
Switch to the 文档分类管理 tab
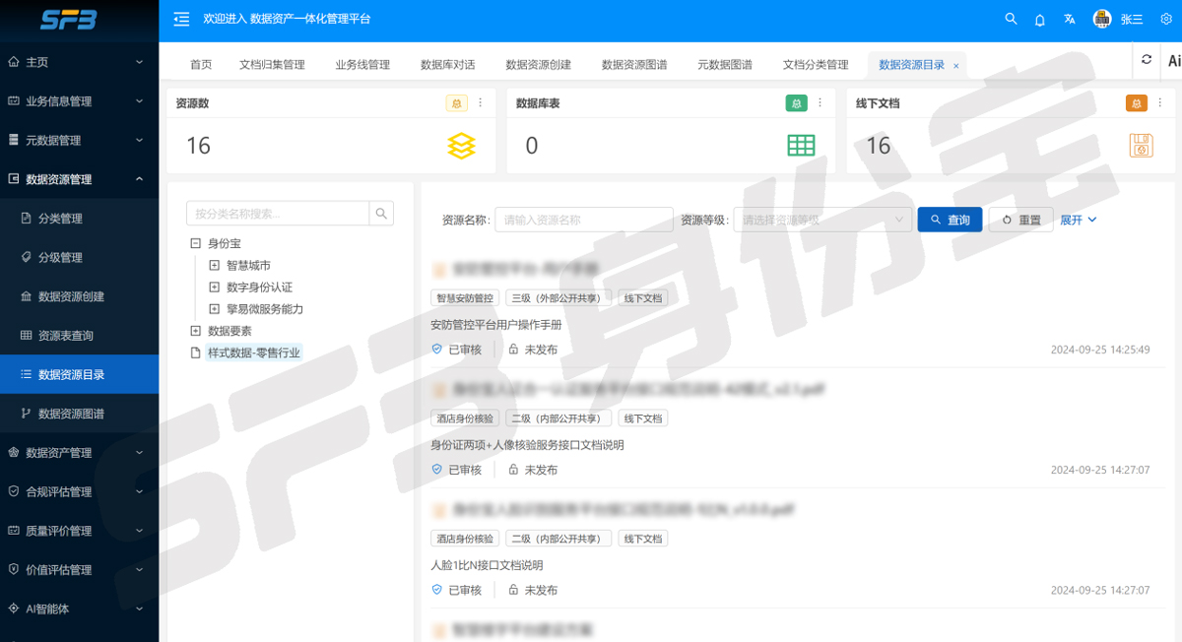tap(816, 65)
